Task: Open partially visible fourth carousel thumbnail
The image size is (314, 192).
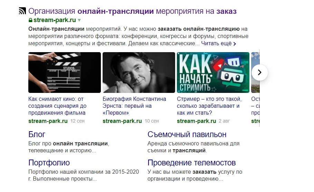Action: click(x=255, y=73)
